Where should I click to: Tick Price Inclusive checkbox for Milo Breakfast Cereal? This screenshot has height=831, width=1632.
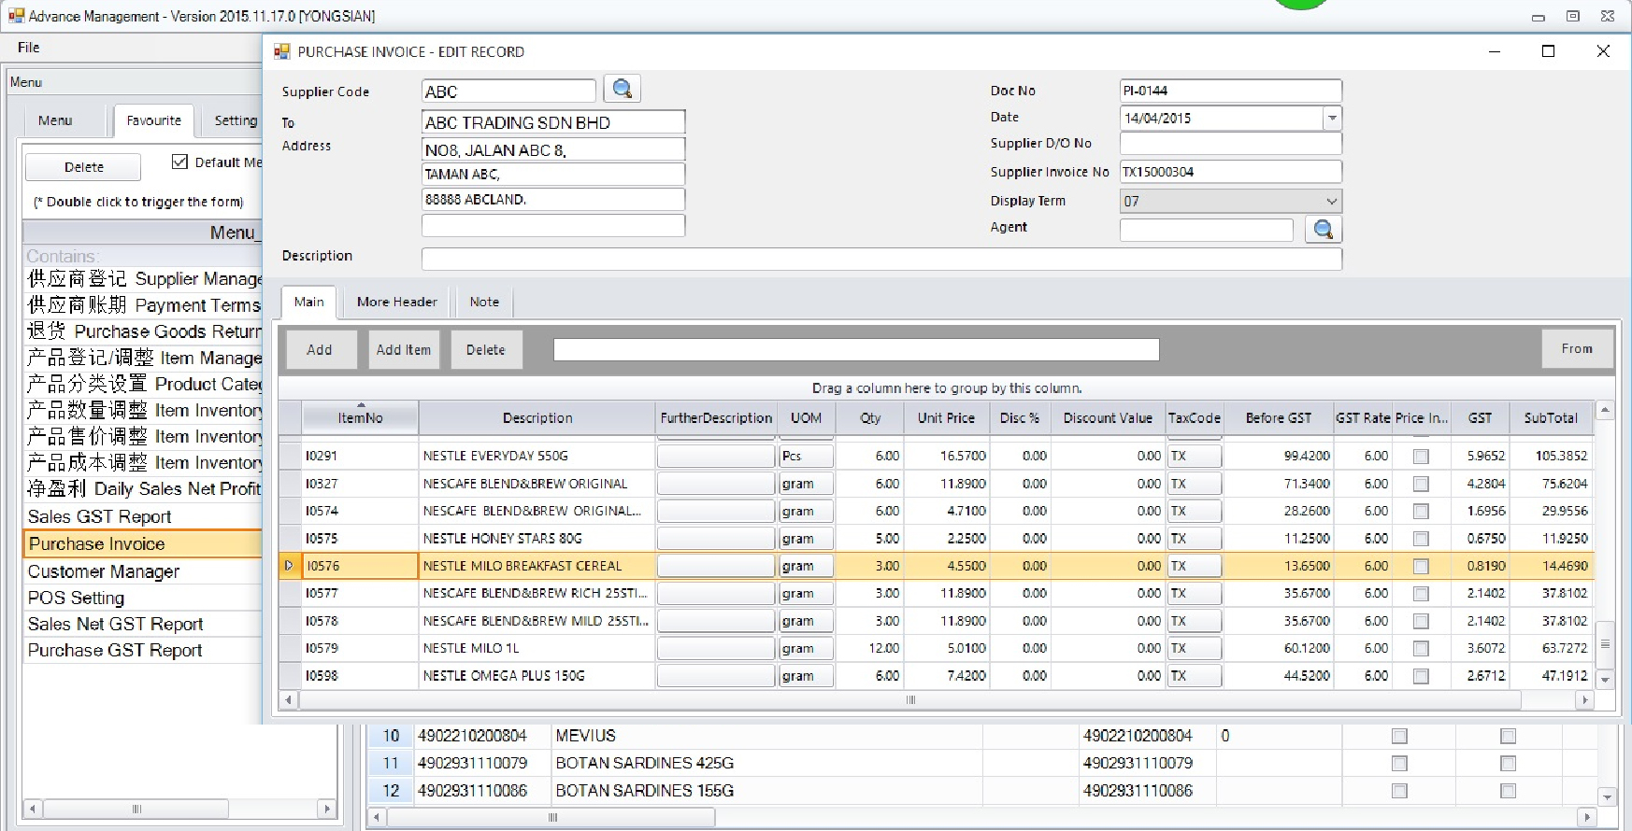[x=1421, y=567]
